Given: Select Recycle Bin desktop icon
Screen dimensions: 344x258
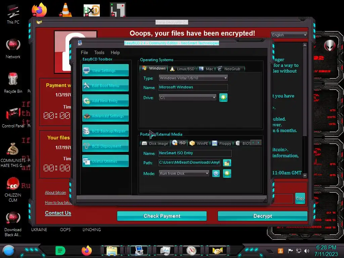Looking at the screenshot, I should tap(13, 83).
